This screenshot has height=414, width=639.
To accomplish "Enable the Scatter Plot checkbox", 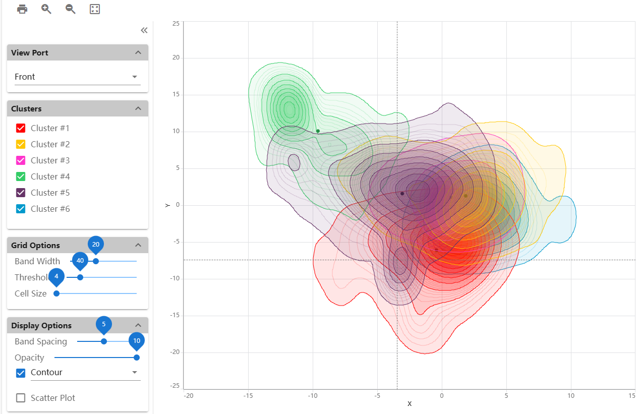I will click(x=21, y=398).
